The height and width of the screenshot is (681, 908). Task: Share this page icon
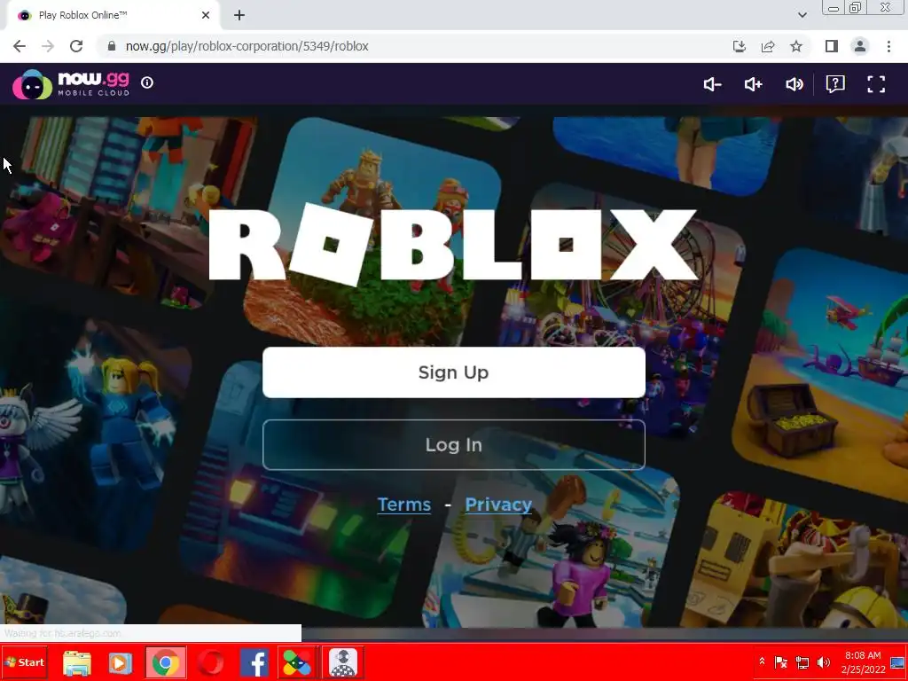(768, 46)
